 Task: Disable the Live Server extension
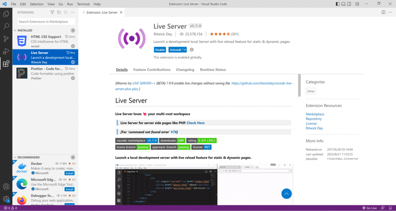[160, 50]
